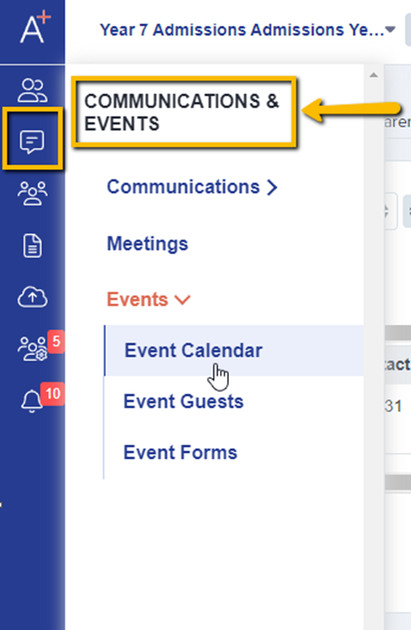Open the Meetings menu item
The image size is (411, 630).
(x=147, y=244)
